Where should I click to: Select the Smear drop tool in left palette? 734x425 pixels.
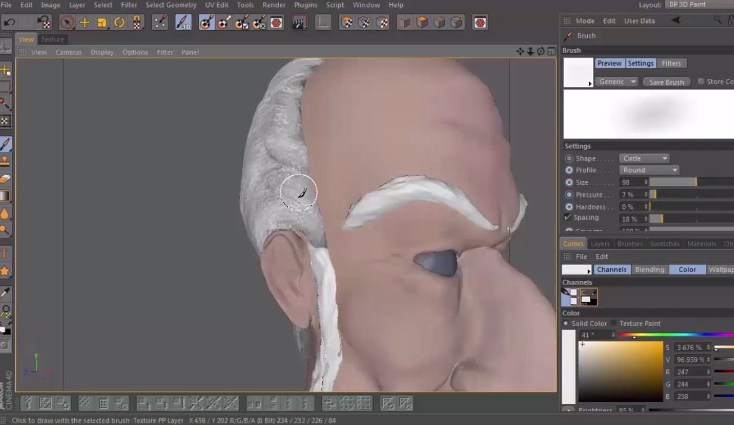(x=5, y=213)
